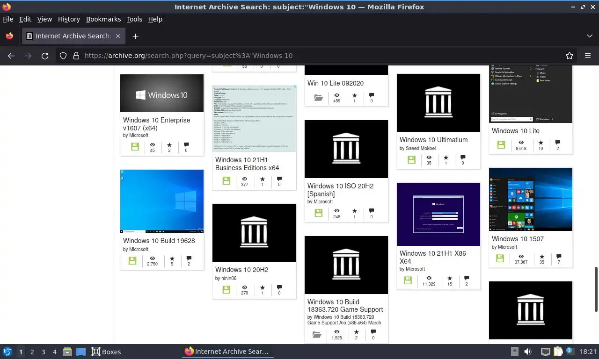Screen dimensions: 599x359
Task: Click the file manager icon in taskbar
Action: point(67,352)
